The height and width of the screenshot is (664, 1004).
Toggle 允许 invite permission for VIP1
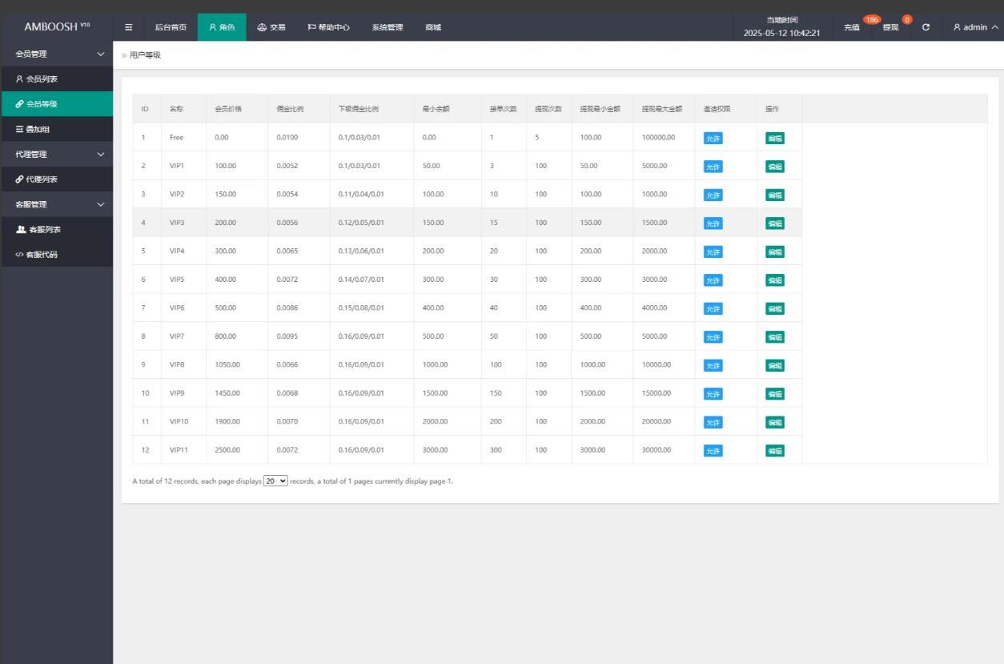pyautogui.click(x=713, y=167)
